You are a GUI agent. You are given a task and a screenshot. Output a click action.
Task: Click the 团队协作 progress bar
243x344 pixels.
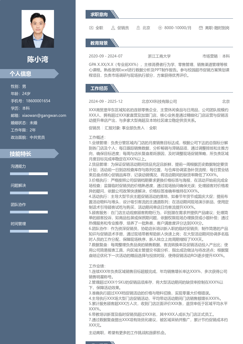click(29, 212)
